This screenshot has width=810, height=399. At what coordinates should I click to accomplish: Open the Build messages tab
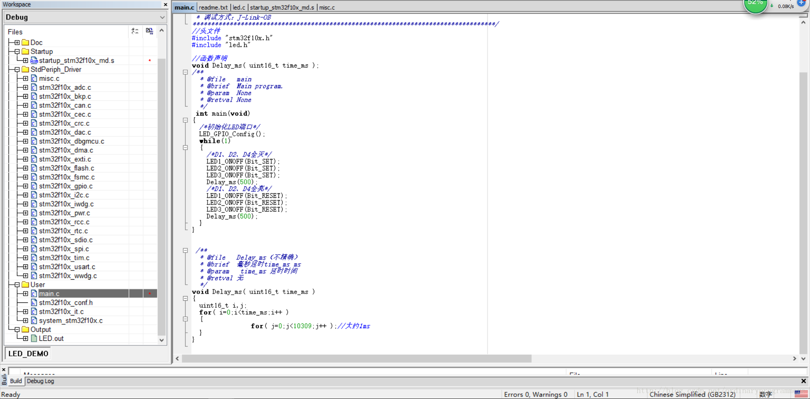pyautogui.click(x=16, y=381)
